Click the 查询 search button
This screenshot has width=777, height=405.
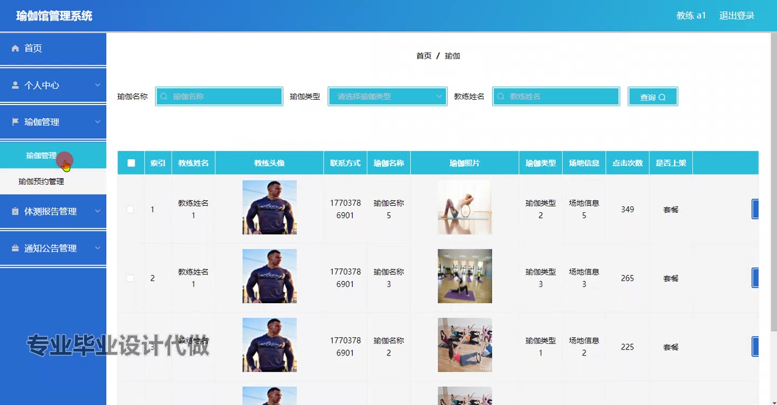(653, 96)
